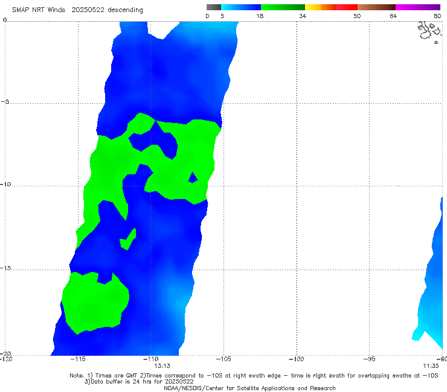Pick the cyan-to-blue 5–18 colorbar segment

tap(241, 7)
